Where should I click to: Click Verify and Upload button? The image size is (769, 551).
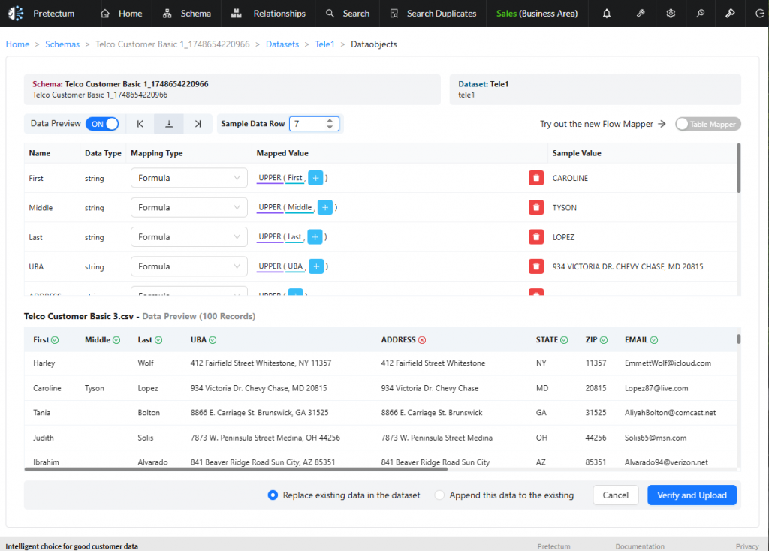pos(692,495)
